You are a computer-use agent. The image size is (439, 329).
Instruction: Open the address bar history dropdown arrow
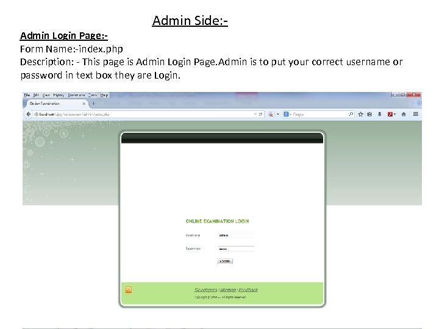pyautogui.click(x=255, y=114)
